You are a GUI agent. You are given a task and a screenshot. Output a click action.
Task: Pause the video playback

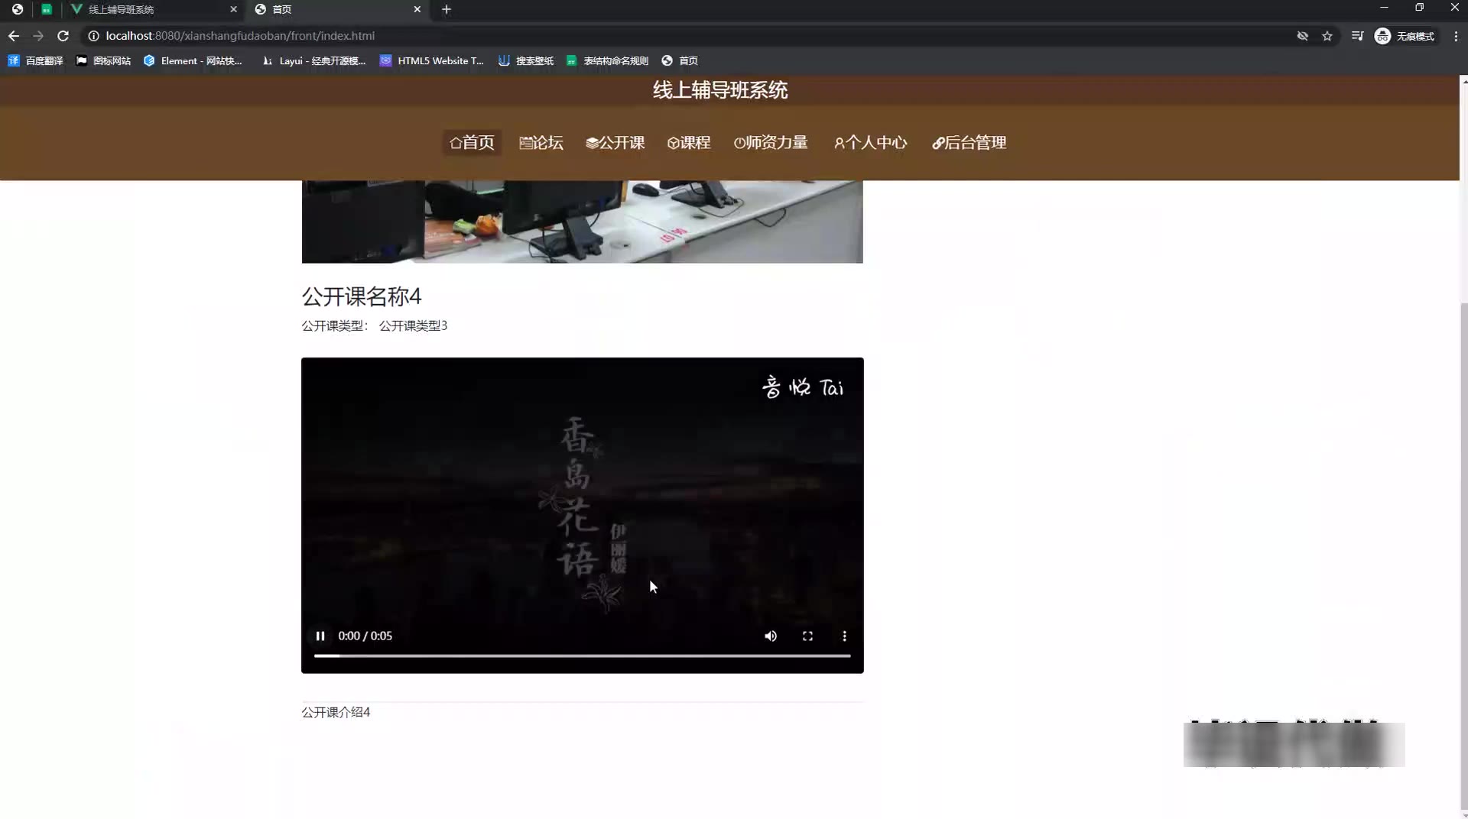tap(320, 636)
